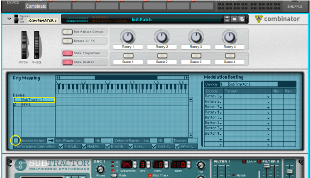
Task: Select the second device row in Key Mapping
Action: [x=34, y=104]
